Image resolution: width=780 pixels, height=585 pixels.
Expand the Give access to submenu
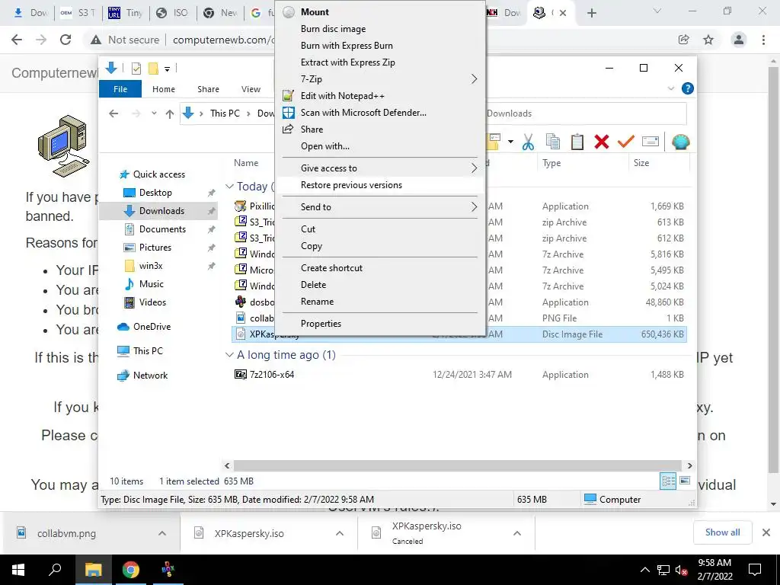point(380,168)
